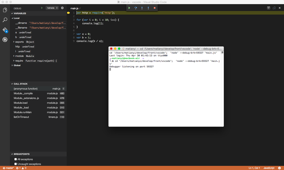Viewport: 284px width, 170px height.
Task: Select the Module.load stack frame
Action: pos(38,103)
